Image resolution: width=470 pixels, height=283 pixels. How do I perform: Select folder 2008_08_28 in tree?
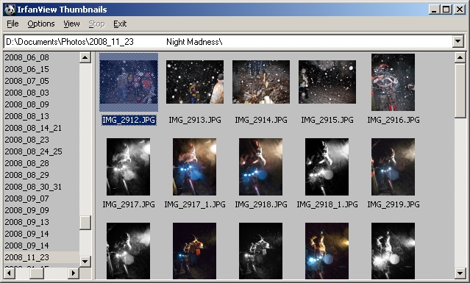click(26, 163)
